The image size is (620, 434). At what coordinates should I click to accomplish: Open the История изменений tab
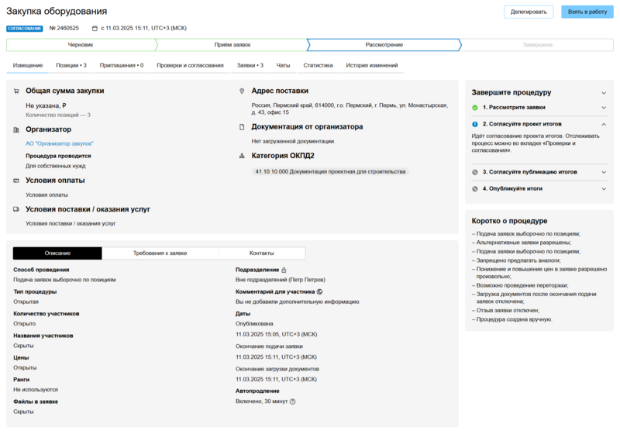click(372, 66)
